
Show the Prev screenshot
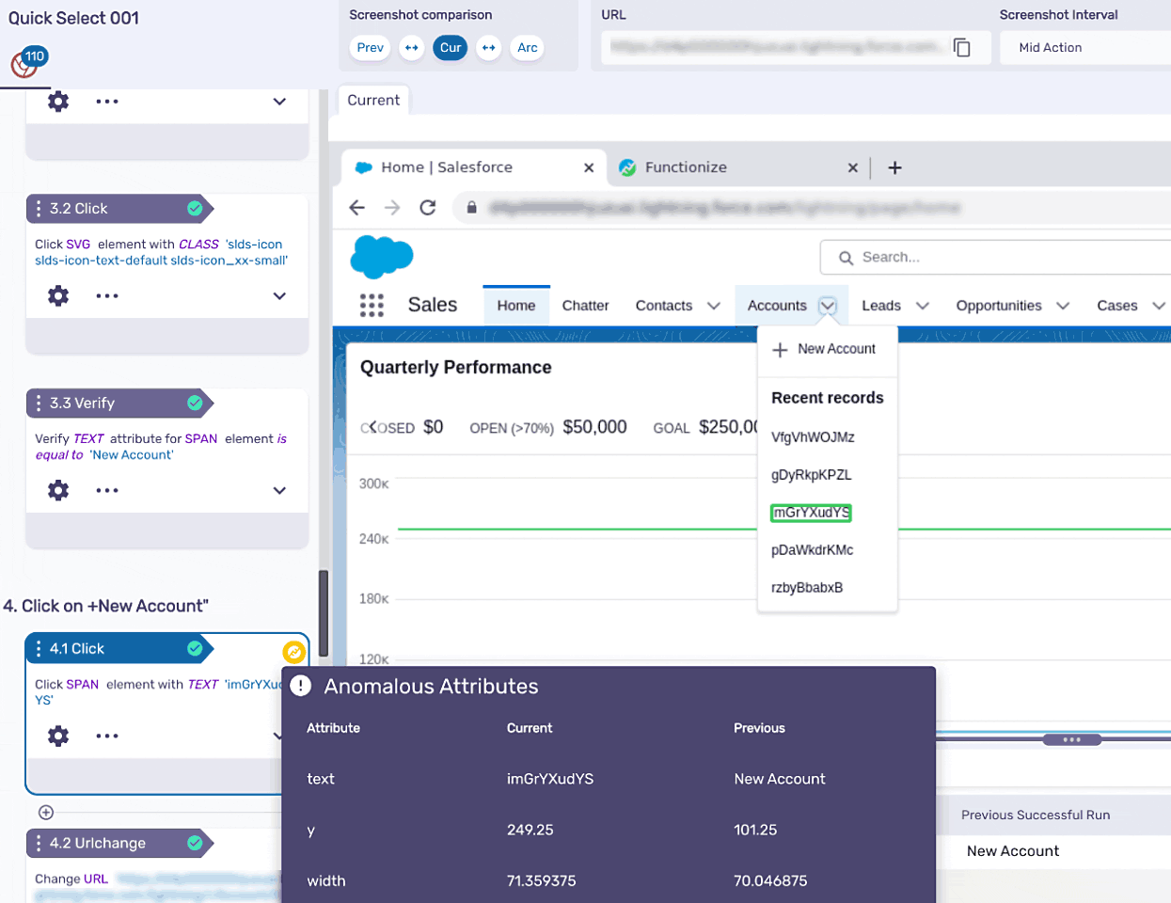[371, 48]
